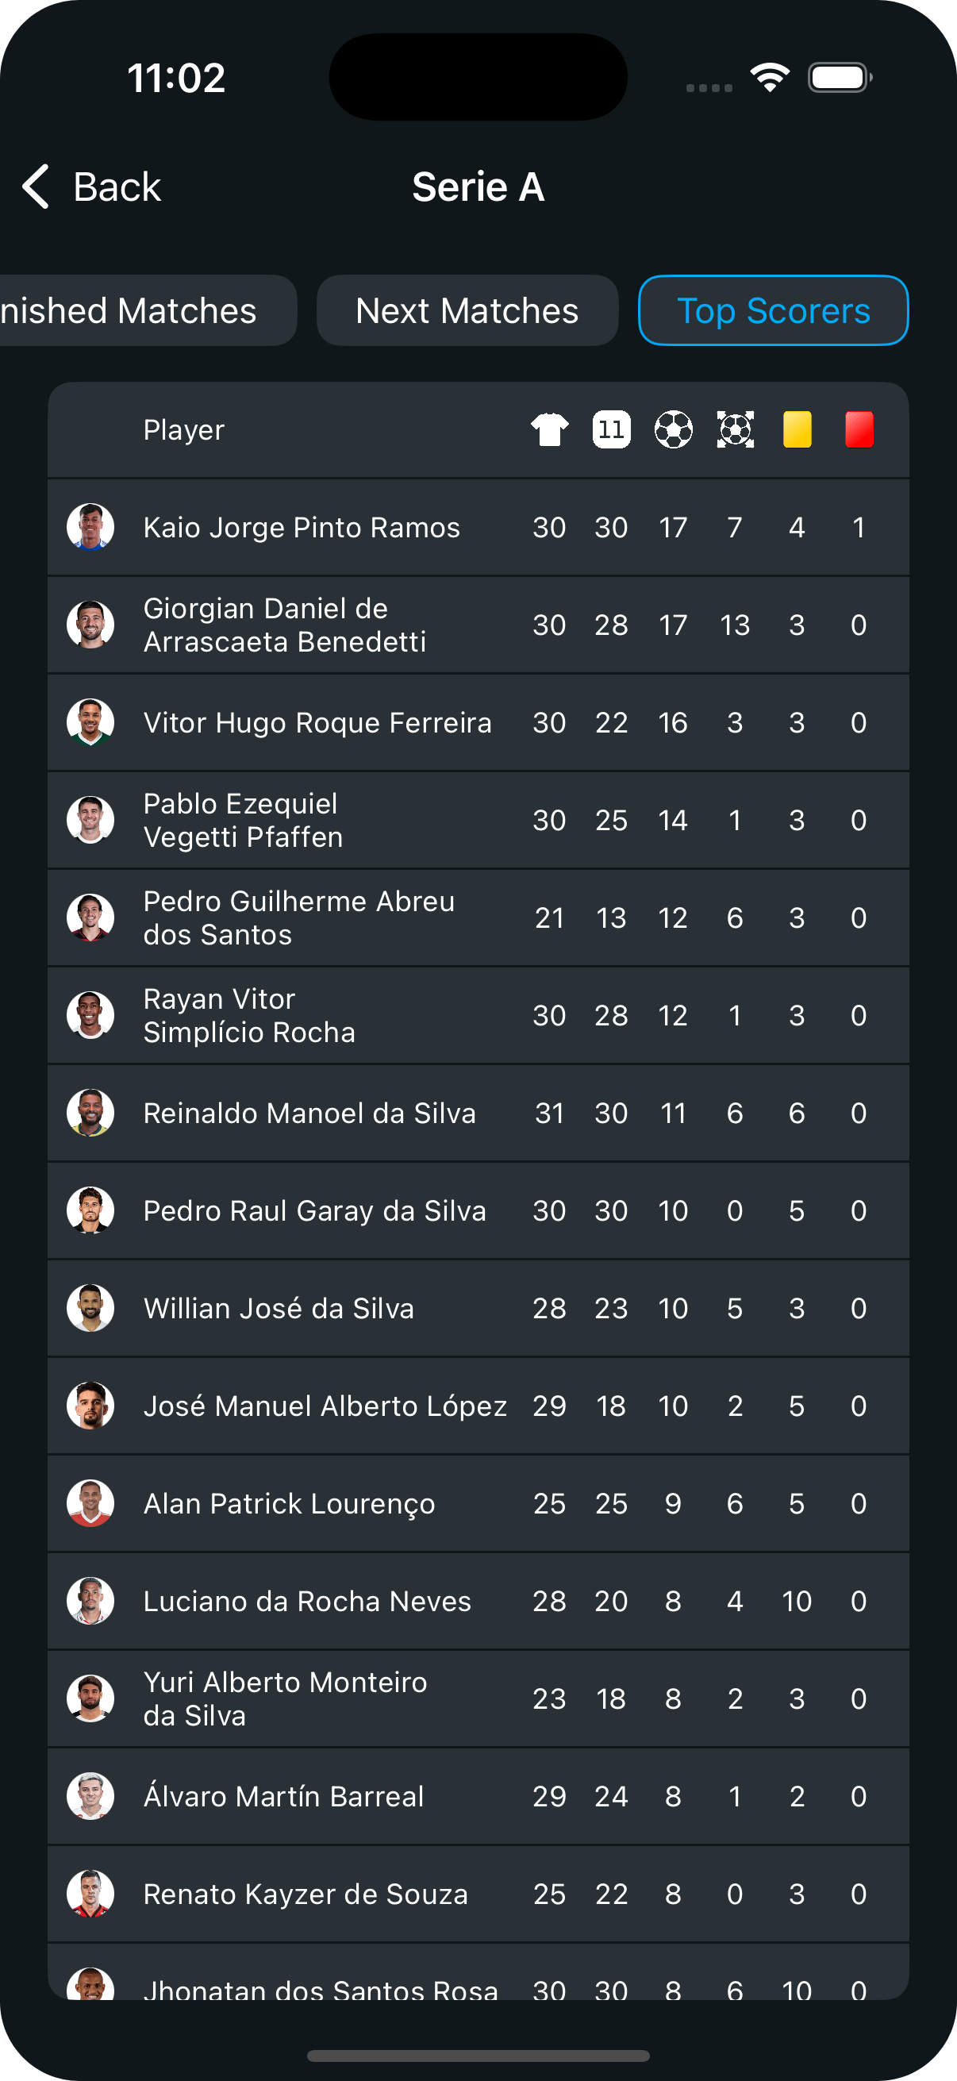Tap Vitor Hugo Roque Ferreira's avatar
Screen dimensions: 957x2081
coord(90,722)
